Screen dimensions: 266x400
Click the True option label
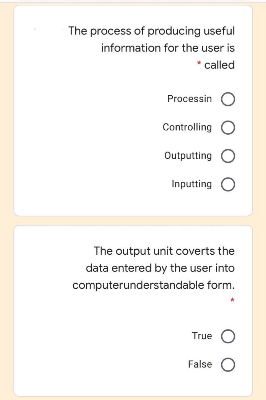coord(202,336)
